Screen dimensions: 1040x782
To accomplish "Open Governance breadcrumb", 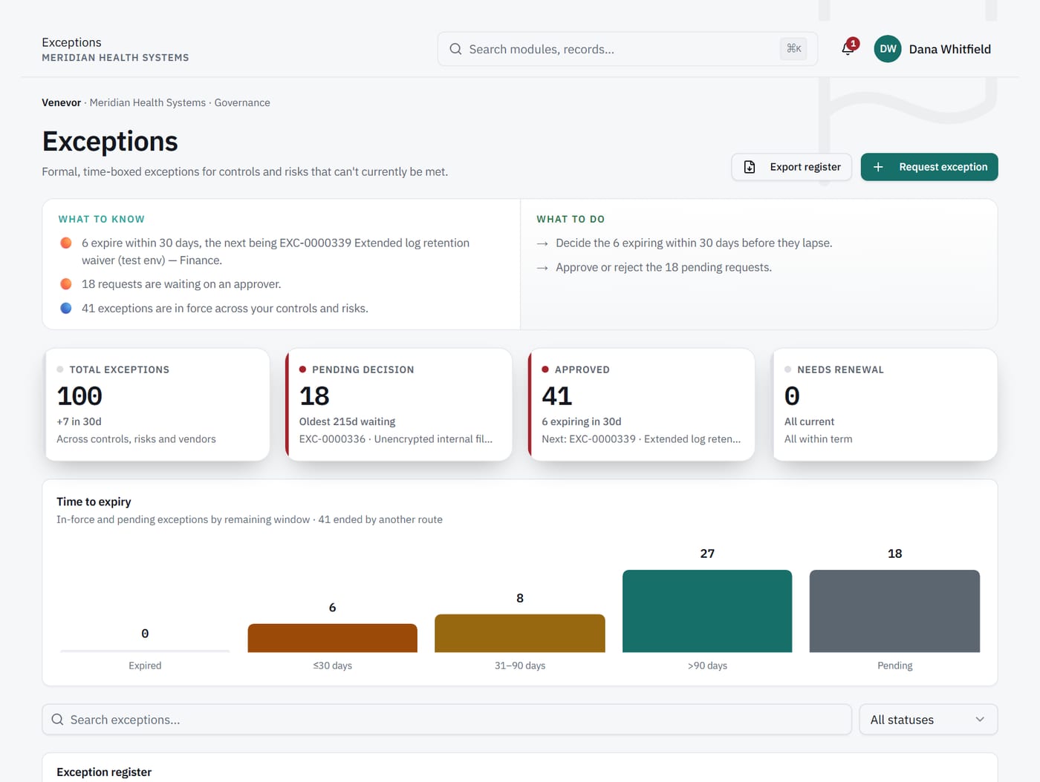I will point(242,102).
